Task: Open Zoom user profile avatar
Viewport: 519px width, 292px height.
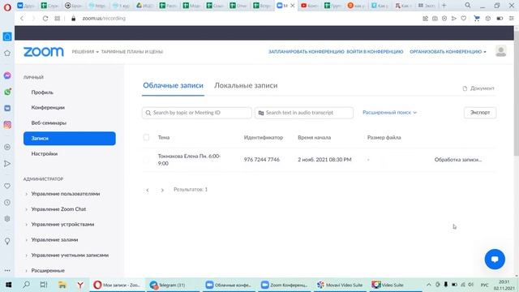Action: click(x=501, y=51)
